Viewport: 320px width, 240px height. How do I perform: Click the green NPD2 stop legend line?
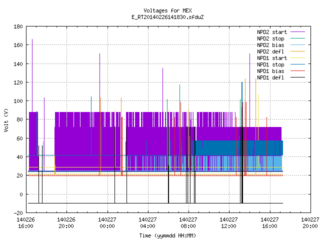coord(297,38)
